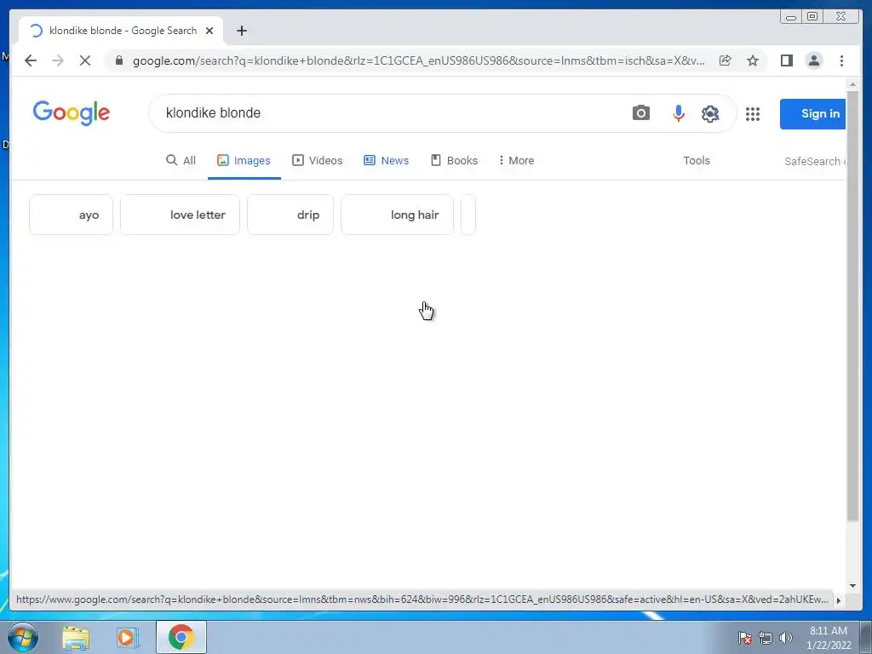Open Google quick settings gear
872x654 pixels.
point(710,114)
